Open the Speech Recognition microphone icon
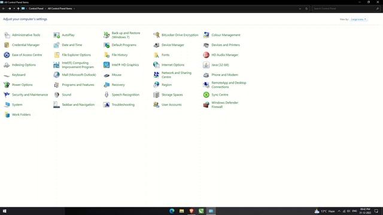 coord(107,95)
